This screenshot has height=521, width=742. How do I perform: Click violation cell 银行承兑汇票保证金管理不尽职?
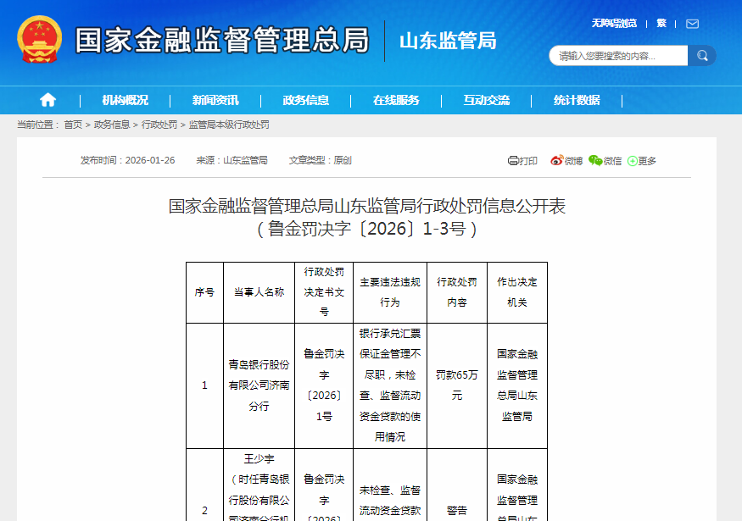tap(390, 385)
